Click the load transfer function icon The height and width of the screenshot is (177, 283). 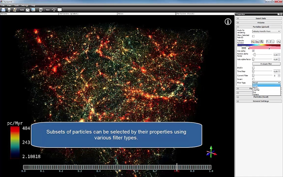(253, 42)
